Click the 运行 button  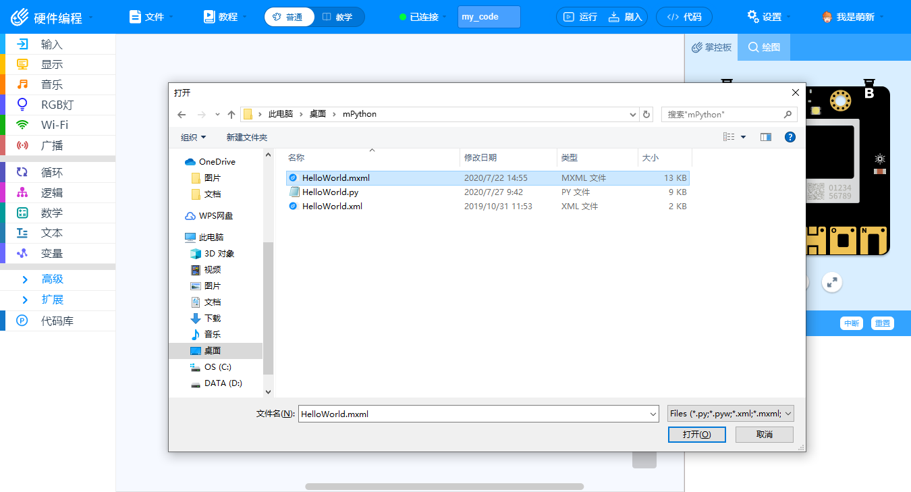tap(580, 17)
